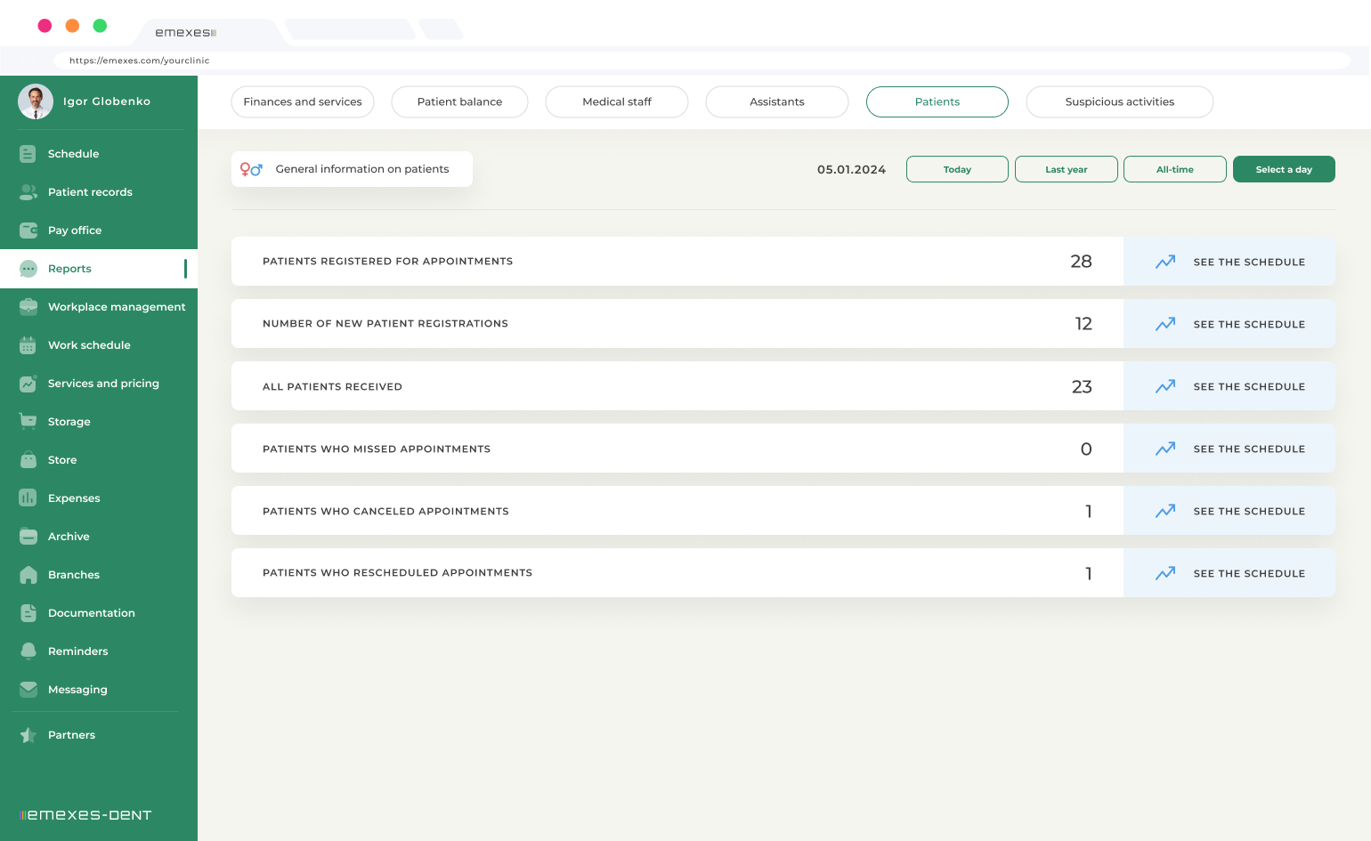Viewport: 1371px width, 841px height.
Task: Filter report by Last year
Action: tap(1067, 169)
